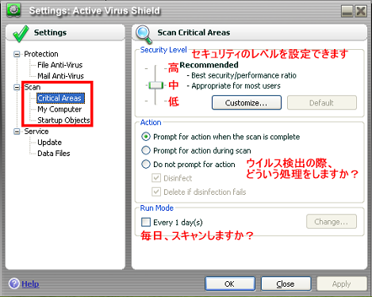Image resolution: width=372 pixels, height=297 pixels.
Task: Click the Action group label
Action: point(151,123)
